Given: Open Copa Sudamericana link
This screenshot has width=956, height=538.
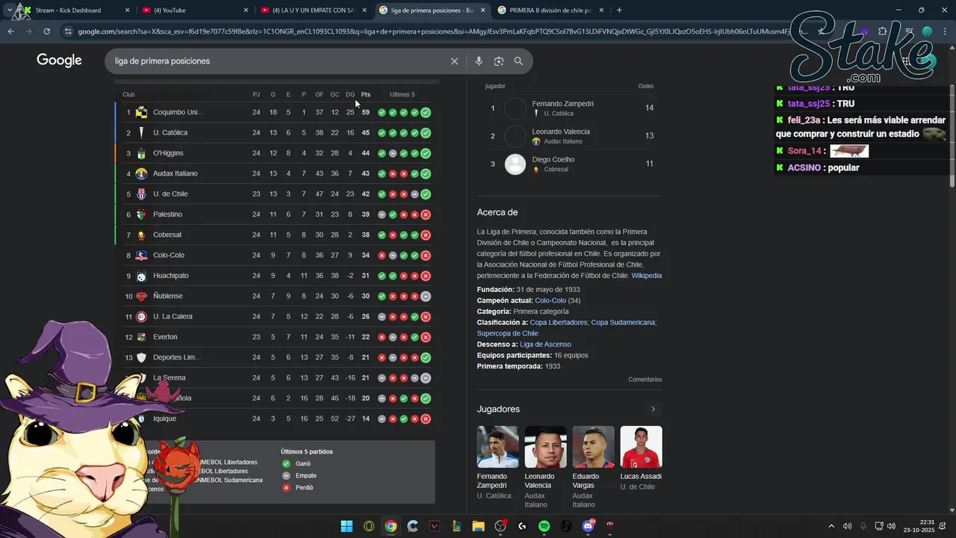Looking at the screenshot, I should (x=623, y=322).
